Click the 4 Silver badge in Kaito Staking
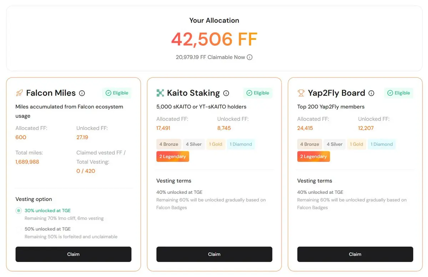Viewport: 428px width, 277px height. point(194,144)
